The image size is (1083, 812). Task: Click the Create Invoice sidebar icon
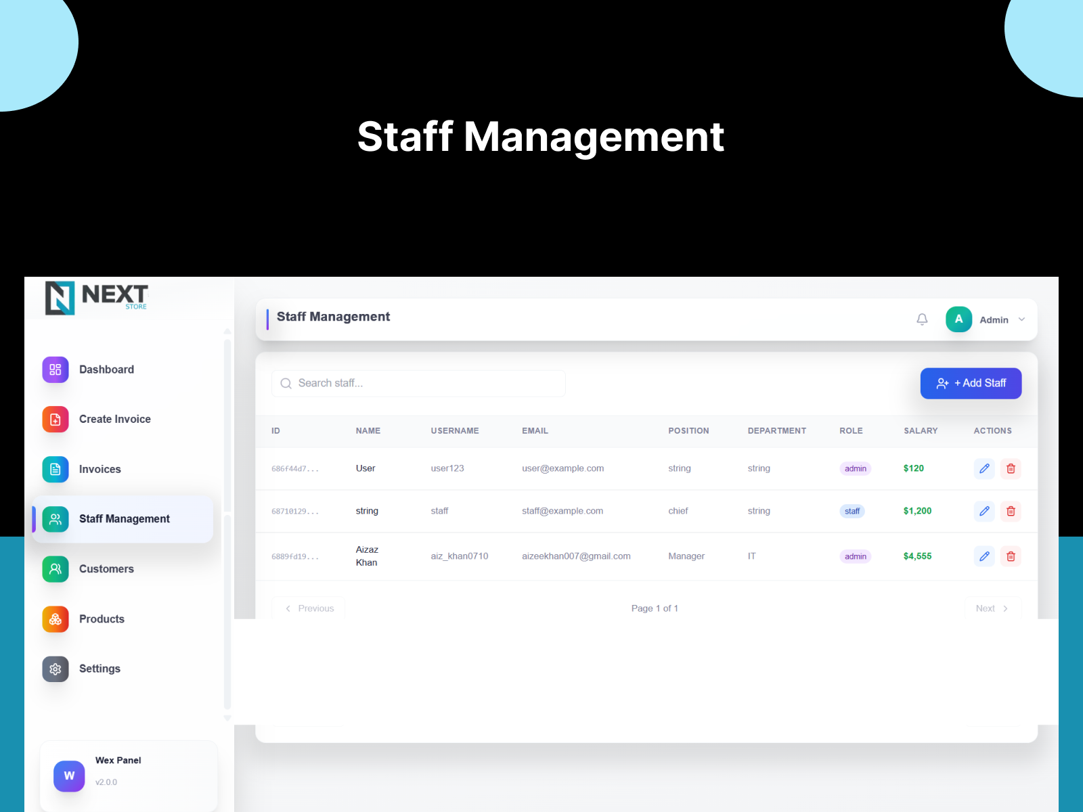click(56, 420)
